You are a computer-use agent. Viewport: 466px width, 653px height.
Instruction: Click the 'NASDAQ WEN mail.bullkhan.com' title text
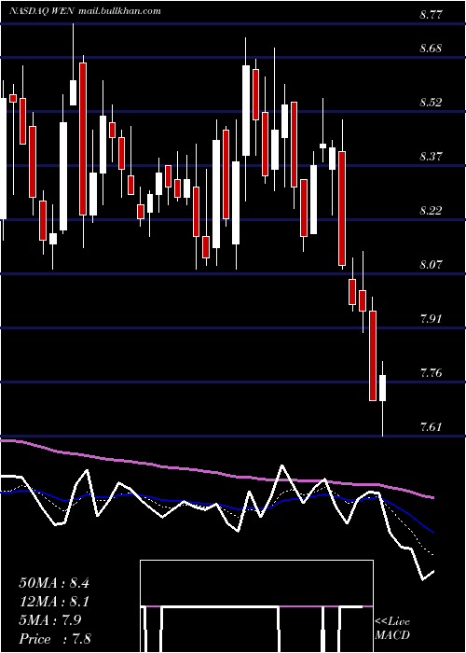pos(86,11)
